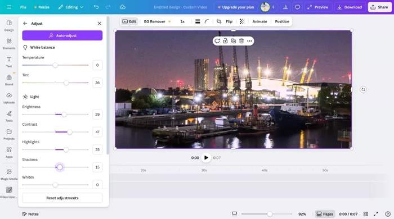
Task: Open the Text sidebar panel
Action: (x=9, y=62)
